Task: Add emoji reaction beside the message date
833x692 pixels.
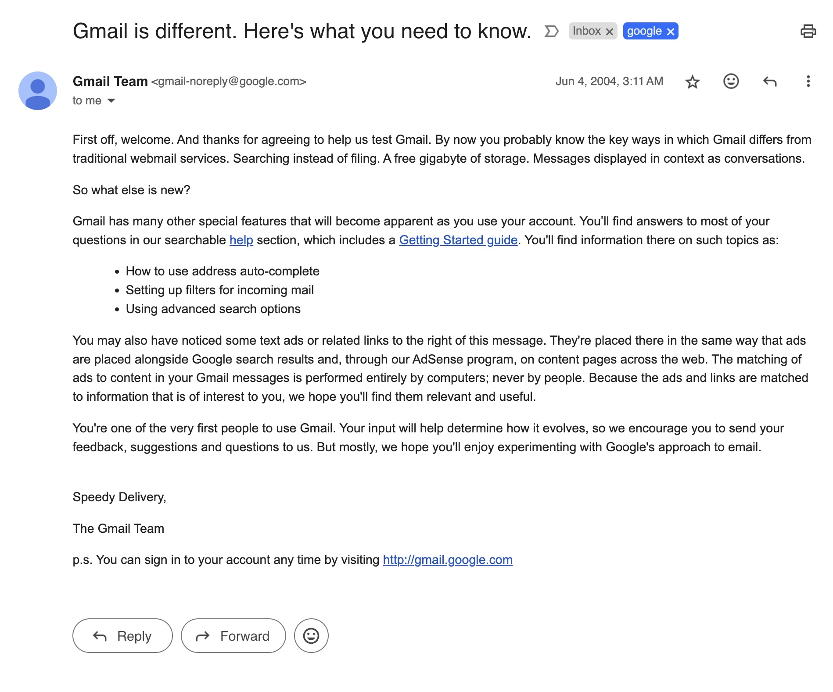Action: click(731, 82)
